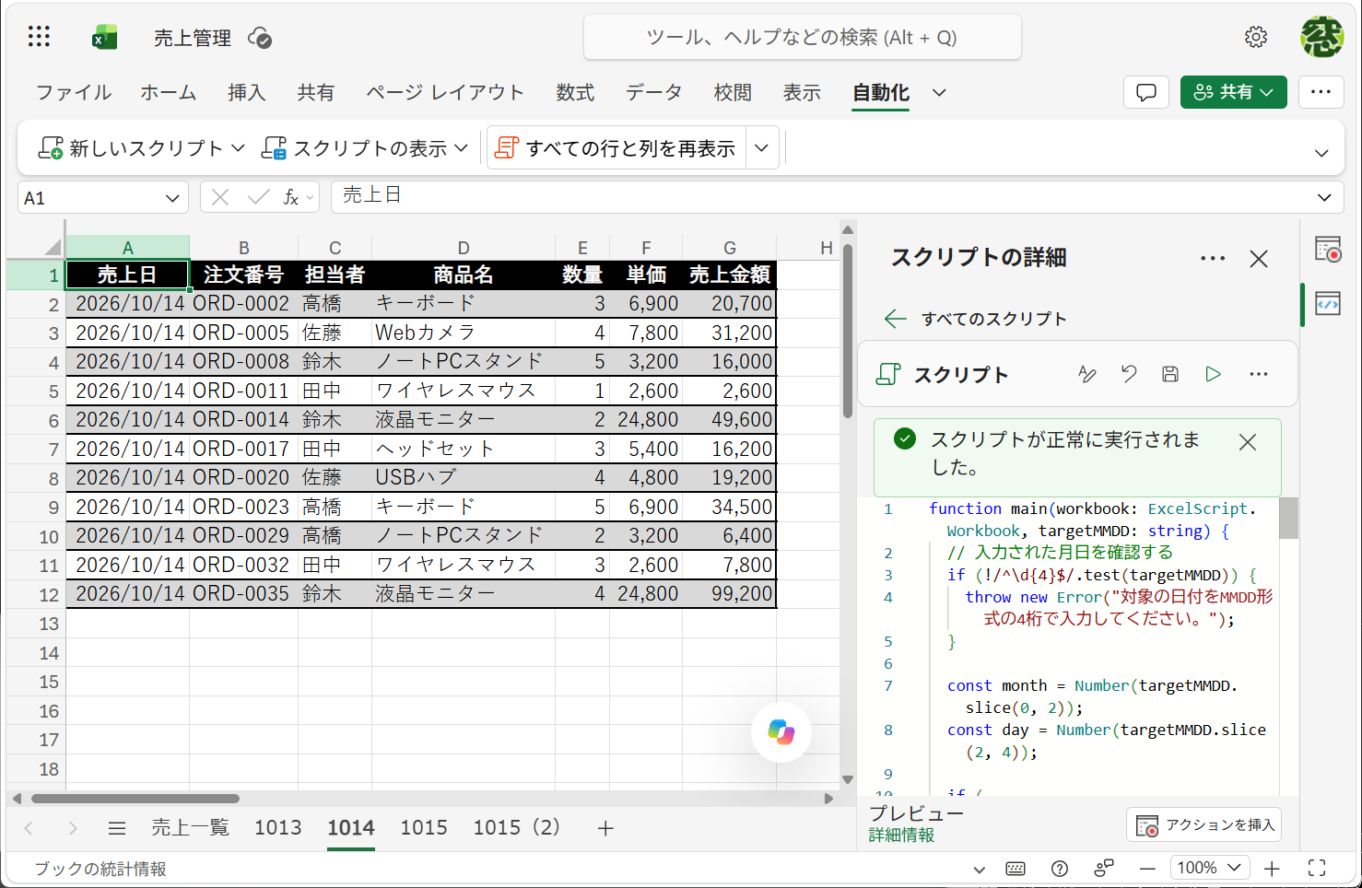Click the keyboard accessibility icon in status bar
The width and height of the screenshot is (1362, 888).
1016,868
